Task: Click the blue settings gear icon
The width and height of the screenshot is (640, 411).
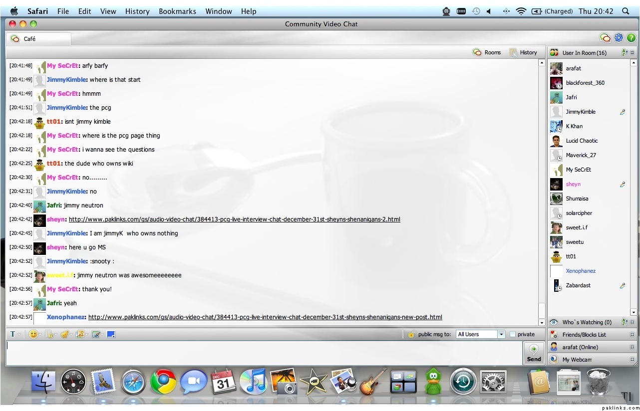Action: [619, 38]
